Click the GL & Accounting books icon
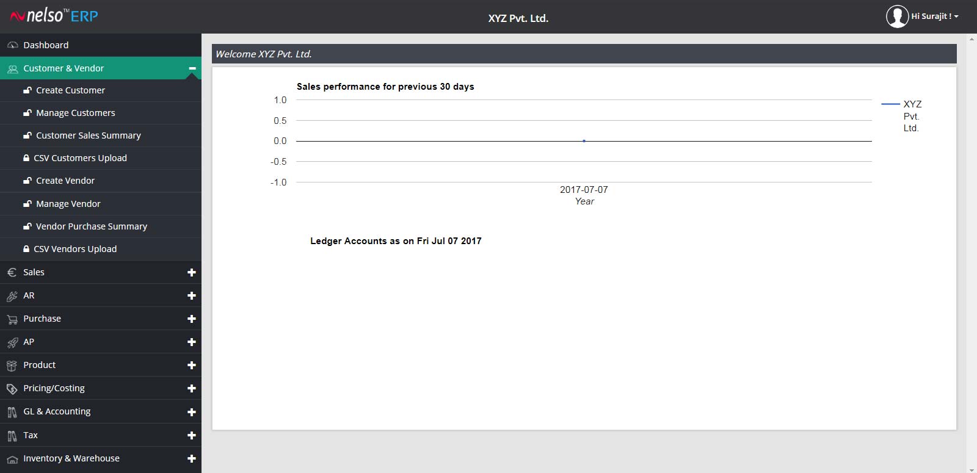The image size is (977, 473). click(12, 413)
